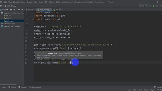This screenshot has height=91, width=162.
Task: Run the test configuration with green play icon
Action: point(150,6)
